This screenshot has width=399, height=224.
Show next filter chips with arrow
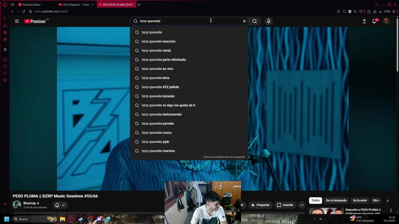click(387, 201)
